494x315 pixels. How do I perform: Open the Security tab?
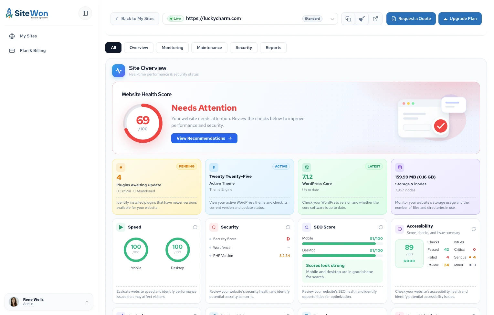click(x=244, y=47)
